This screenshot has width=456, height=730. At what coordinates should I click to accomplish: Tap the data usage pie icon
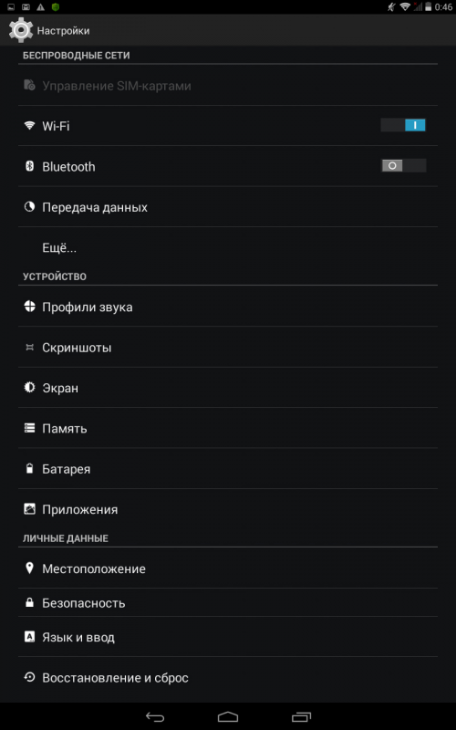tap(30, 207)
